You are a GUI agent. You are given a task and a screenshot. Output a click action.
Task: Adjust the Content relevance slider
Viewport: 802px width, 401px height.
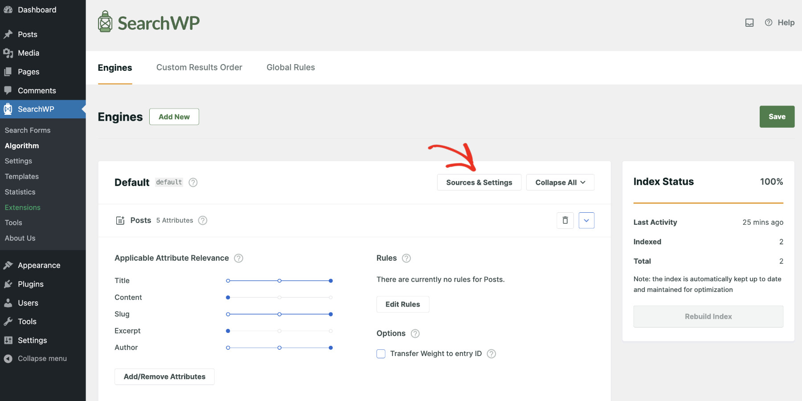[228, 297]
